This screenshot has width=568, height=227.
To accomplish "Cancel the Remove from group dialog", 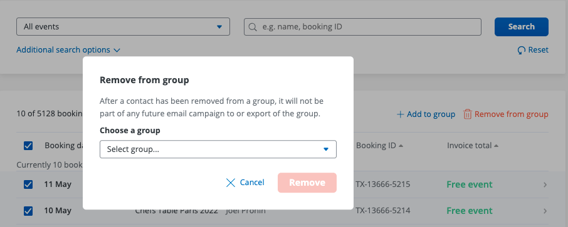I will (245, 183).
